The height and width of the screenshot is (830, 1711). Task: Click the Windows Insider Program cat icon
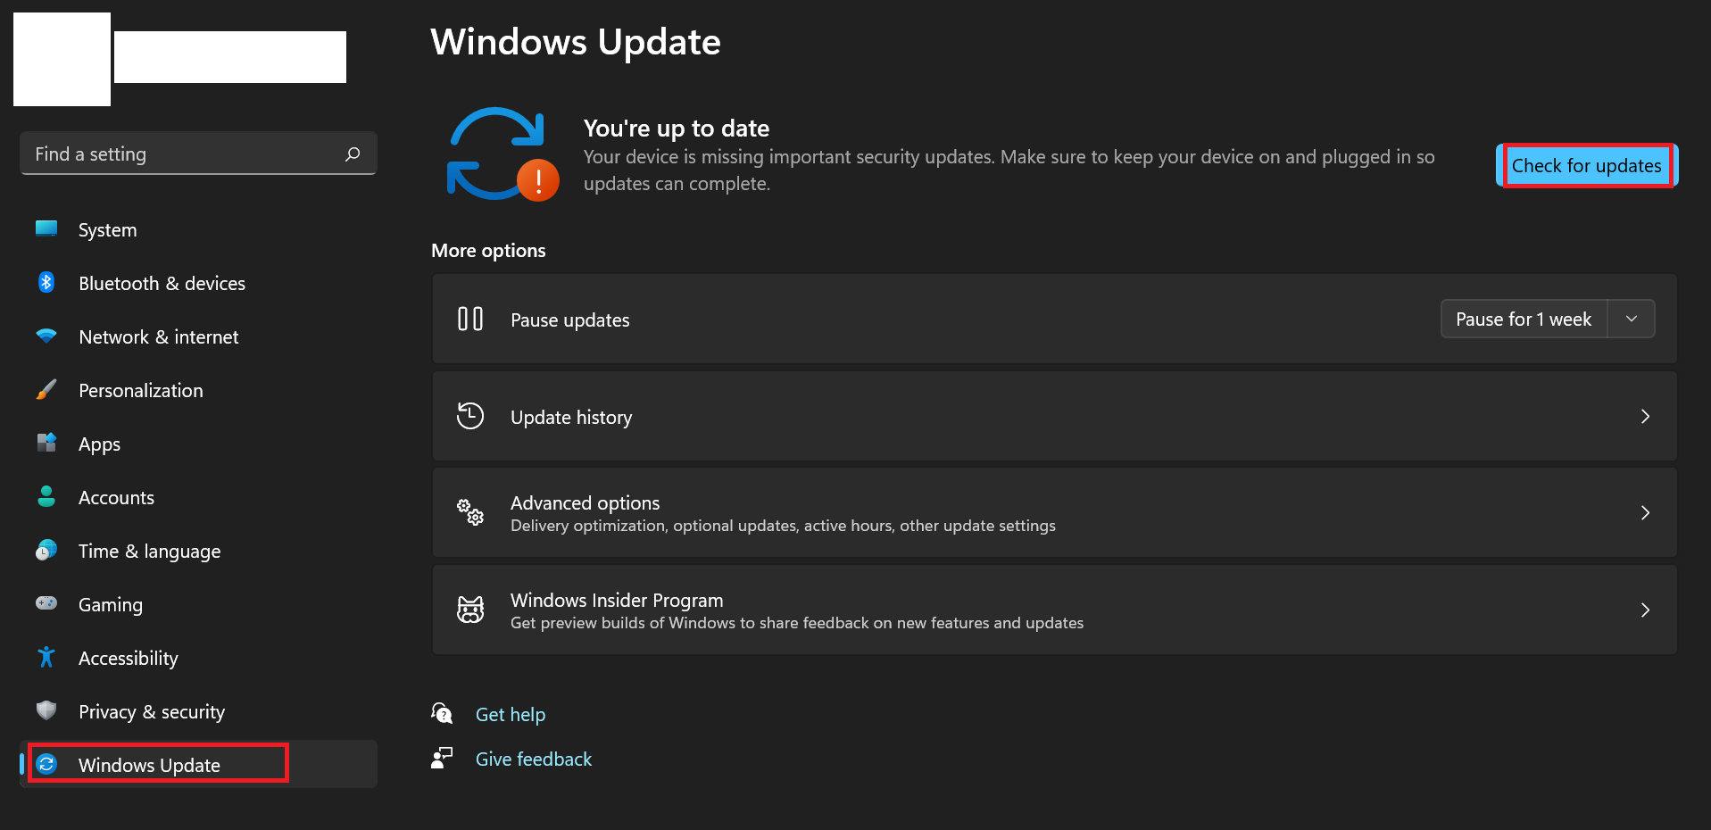(x=470, y=610)
